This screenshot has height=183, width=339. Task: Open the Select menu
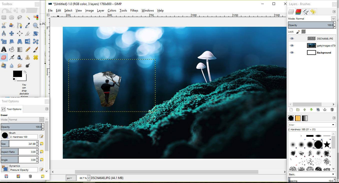click(68, 10)
